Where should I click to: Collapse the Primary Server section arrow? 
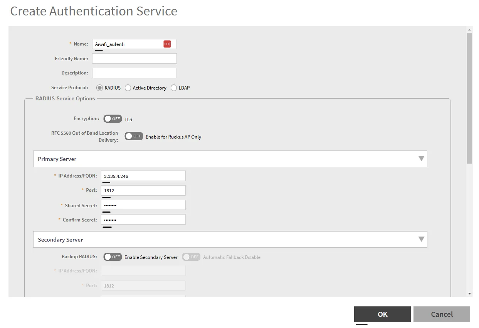click(x=421, y=159)
